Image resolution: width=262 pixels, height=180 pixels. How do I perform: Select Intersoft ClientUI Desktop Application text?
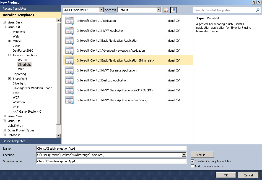click(102, 80)
